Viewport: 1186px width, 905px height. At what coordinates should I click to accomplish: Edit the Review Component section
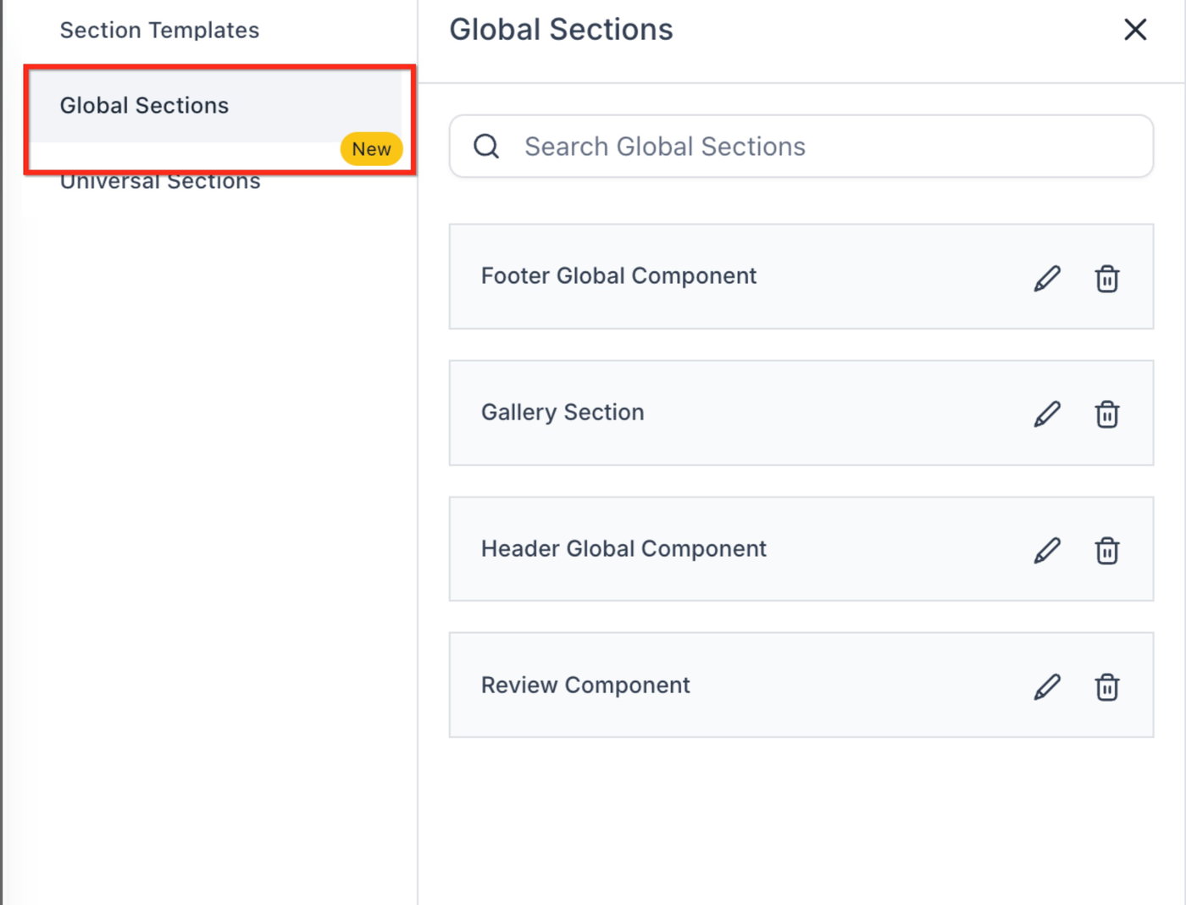pos(1047,686)
